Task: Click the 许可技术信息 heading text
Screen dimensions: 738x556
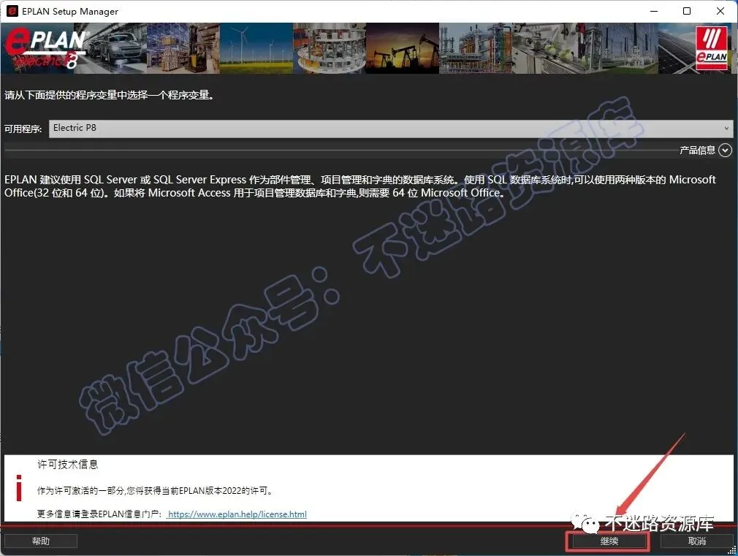Action: [68, 465]
